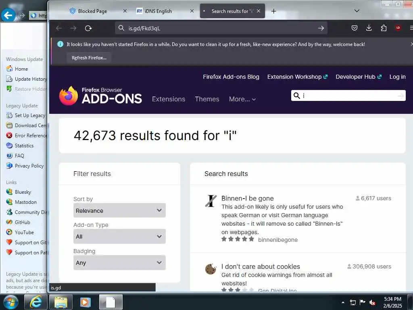Open the Developer Hub link
Viewport: 413px width, 310px height.
(x=359, y=77)
